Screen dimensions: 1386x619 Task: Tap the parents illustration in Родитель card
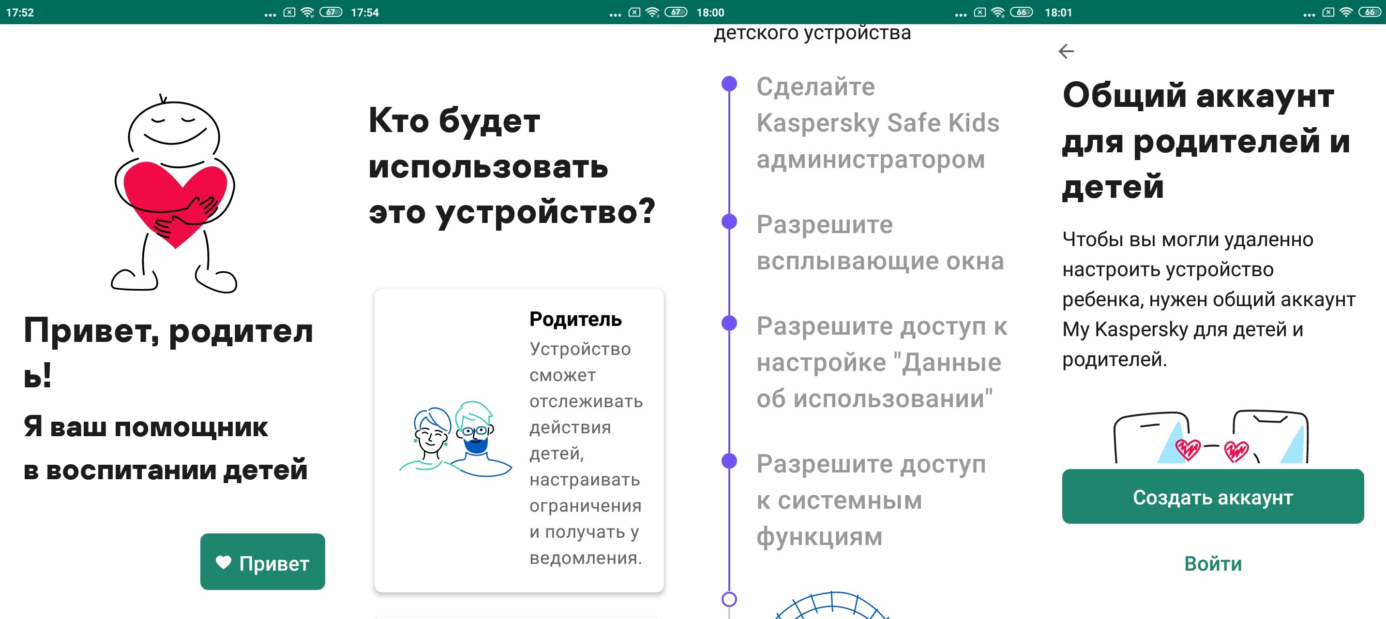pyautogui.click(x=455, y=439)
